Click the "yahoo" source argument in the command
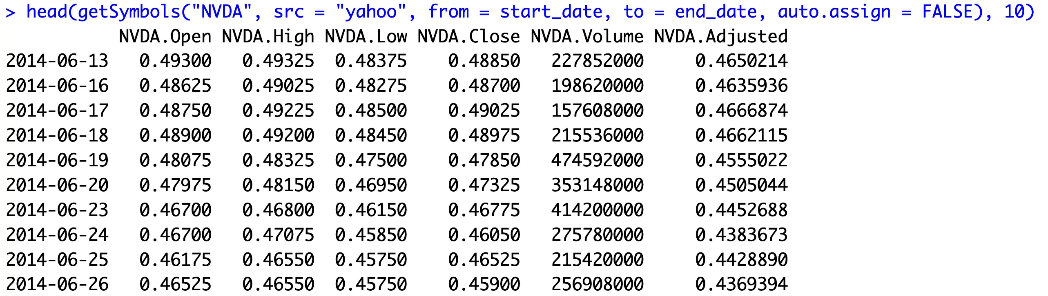This screenshot has height=296, width=1048. pyautogui.click(x=371, y=12)
